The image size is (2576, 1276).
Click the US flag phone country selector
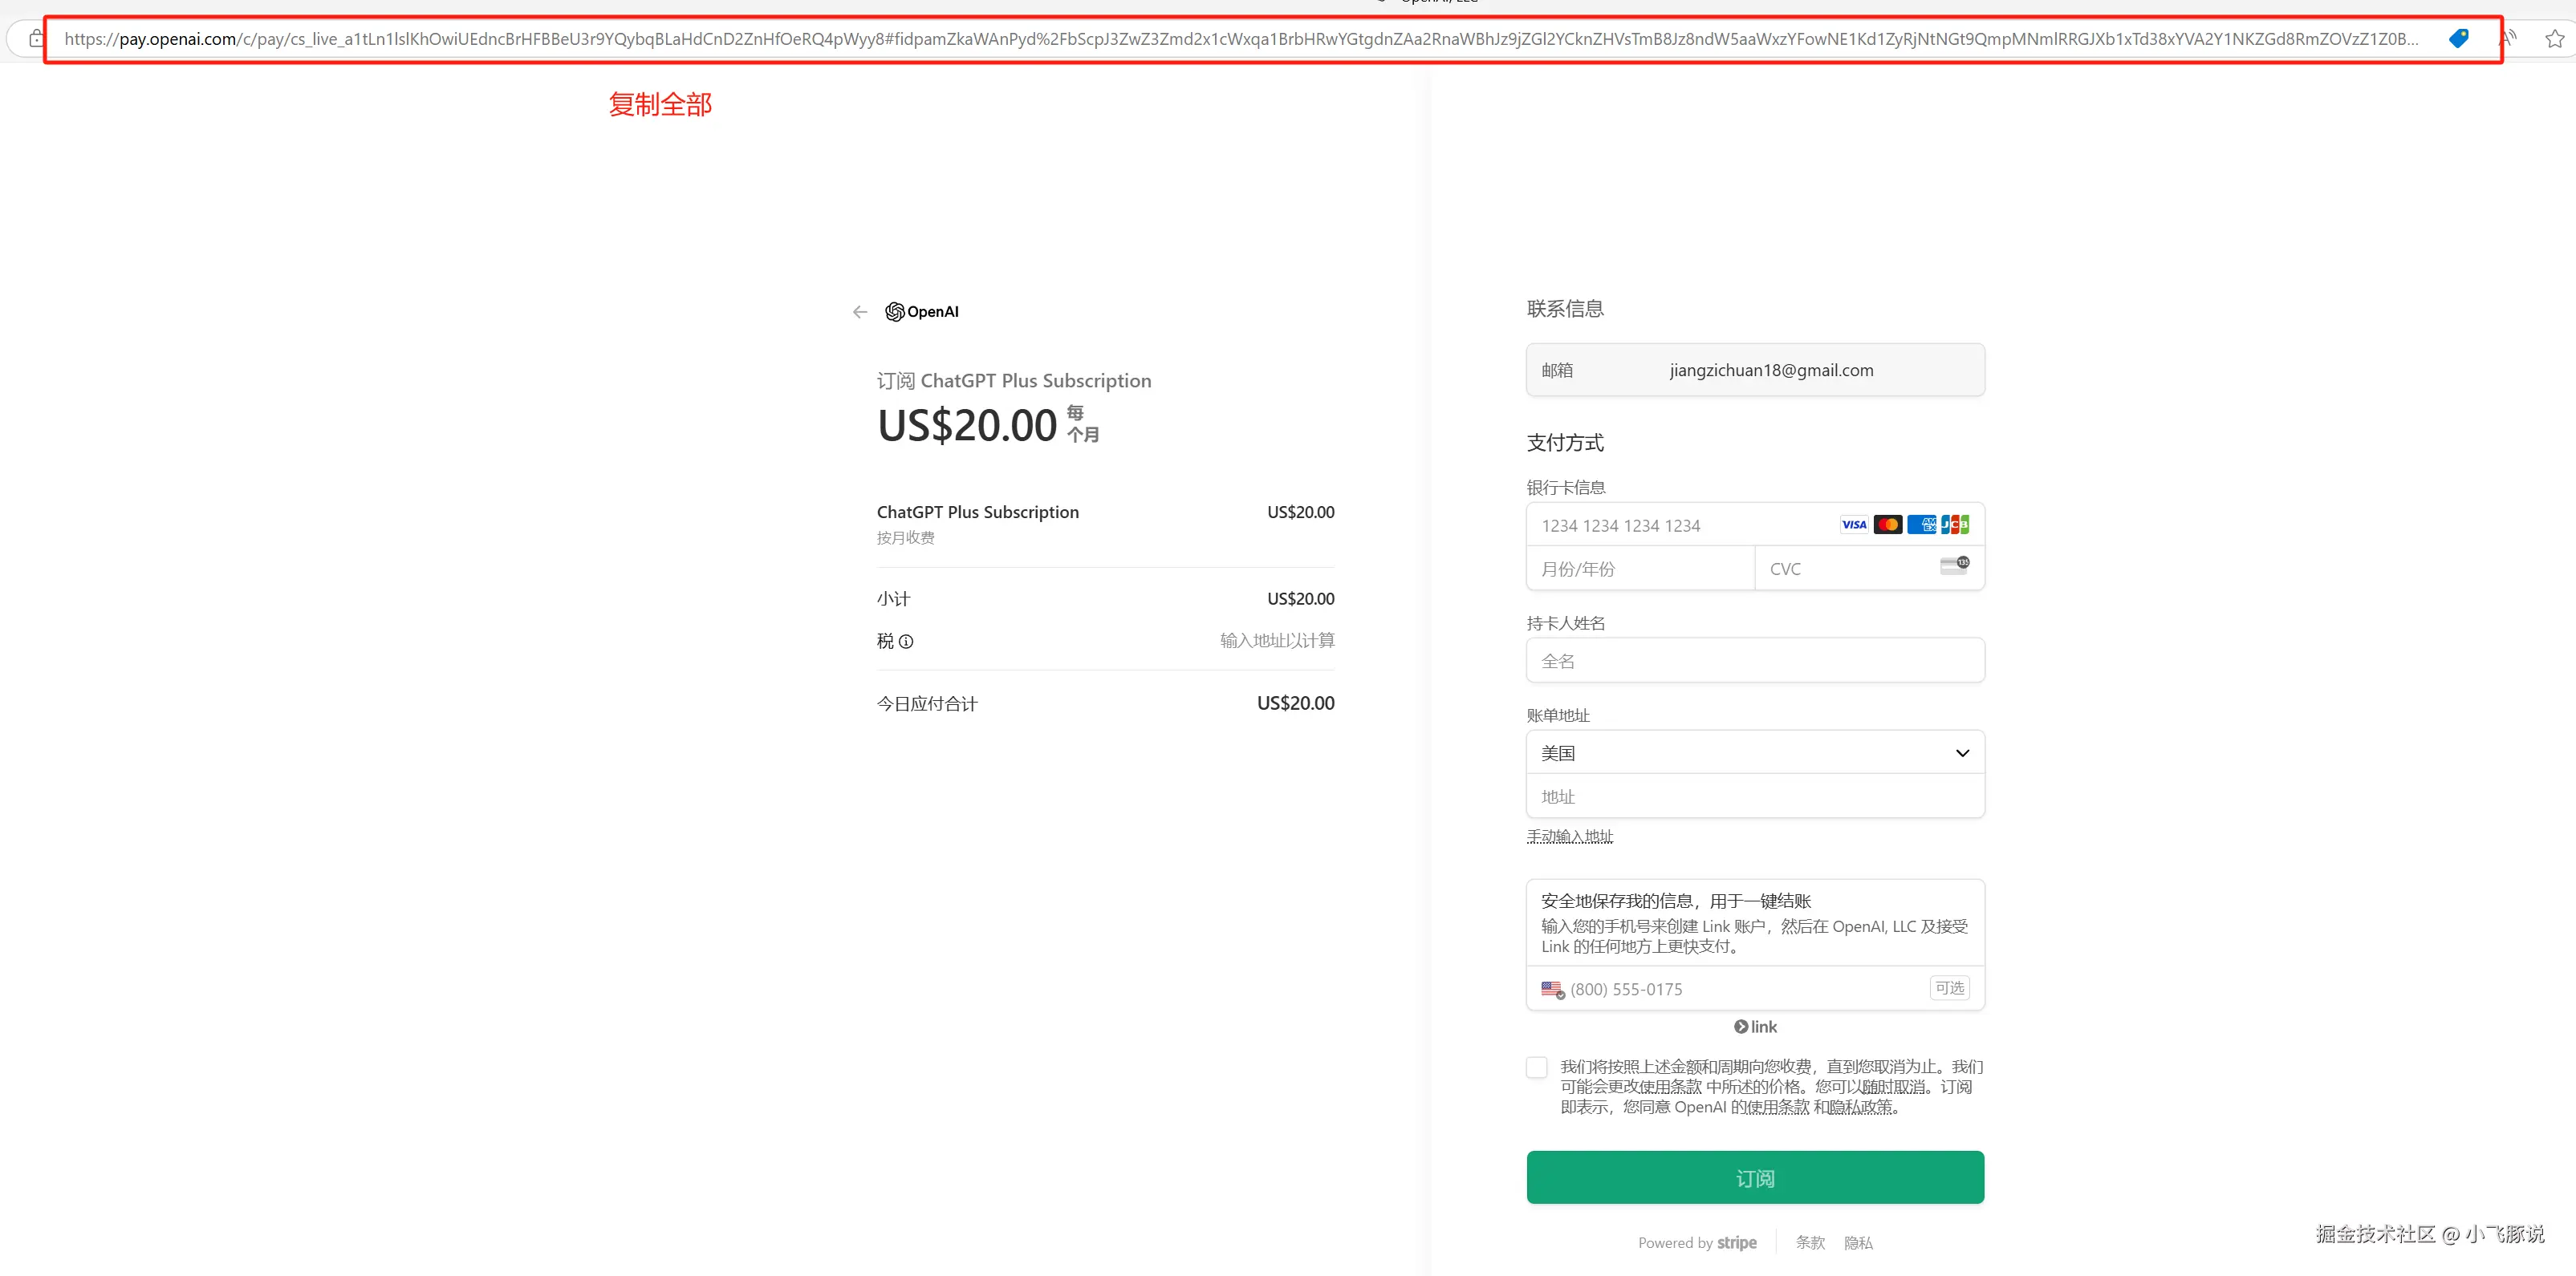click(1552, 989)
